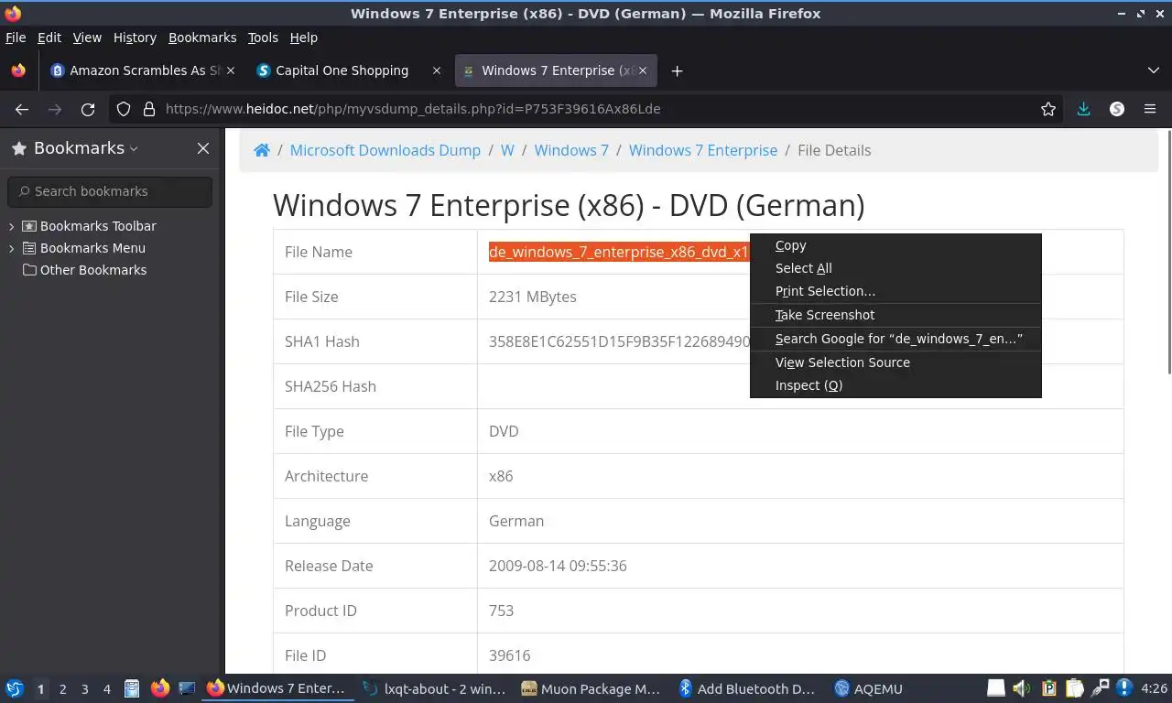Launch Firefox from the quick launch

coord(160,688)
